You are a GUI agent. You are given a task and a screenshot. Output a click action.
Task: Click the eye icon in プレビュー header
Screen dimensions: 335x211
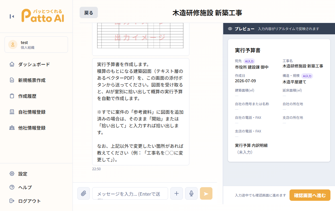230,29
